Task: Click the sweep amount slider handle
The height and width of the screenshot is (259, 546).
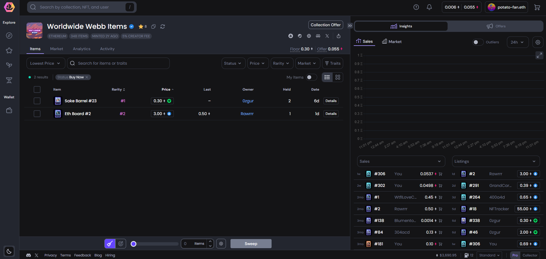Action: pos(134,244)
